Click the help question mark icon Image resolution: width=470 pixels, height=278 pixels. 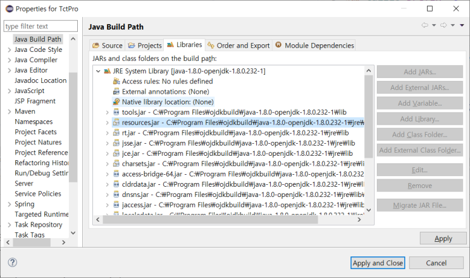[12, 262]
